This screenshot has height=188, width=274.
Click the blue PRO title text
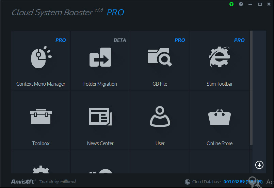click(x=115, y=12)
